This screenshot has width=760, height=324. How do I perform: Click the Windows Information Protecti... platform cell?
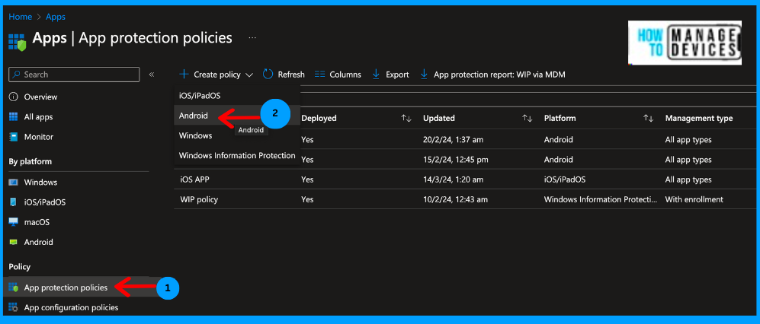(601, 199)
